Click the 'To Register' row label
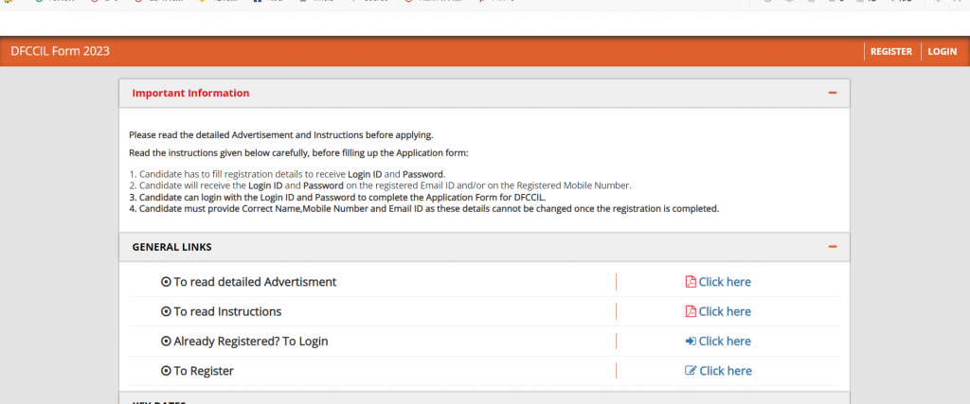The width and height of the screenshot is (970, 404). (204, 371)
